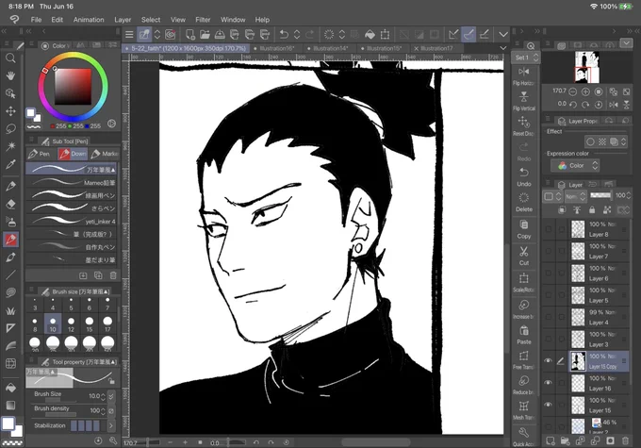Screen dimensions: 641x448
Task: Adjust Brush Size stepper arrows
Action: click(x=103, y=396)
